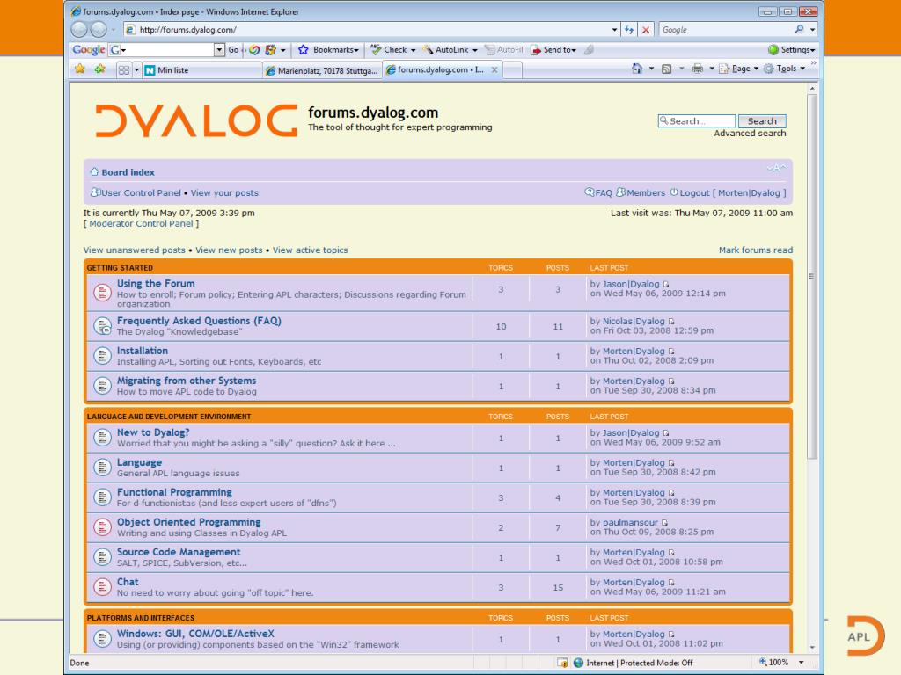Image resolution: width=901 pixels, height=675 pixels.
Task: Click in the forum Search input field
Action: click(697, 121)
